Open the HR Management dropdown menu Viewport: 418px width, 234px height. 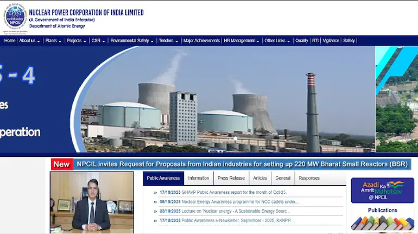click(242, 41)
